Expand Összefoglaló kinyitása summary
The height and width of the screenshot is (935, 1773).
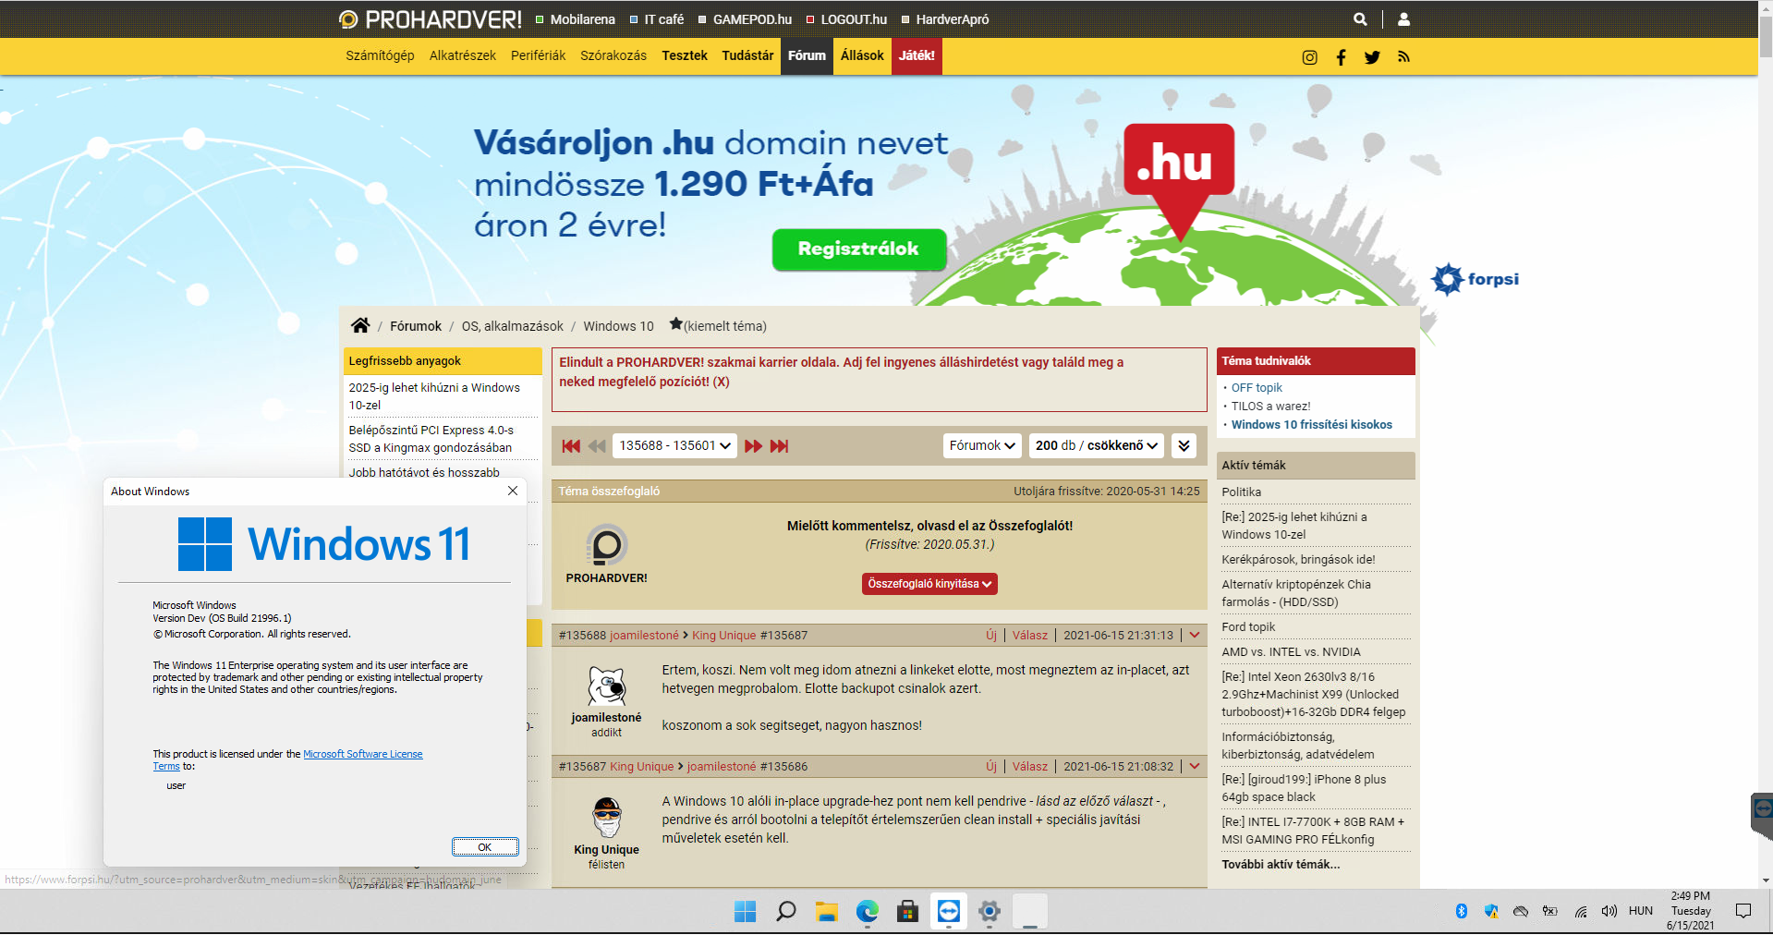(929, 584)
